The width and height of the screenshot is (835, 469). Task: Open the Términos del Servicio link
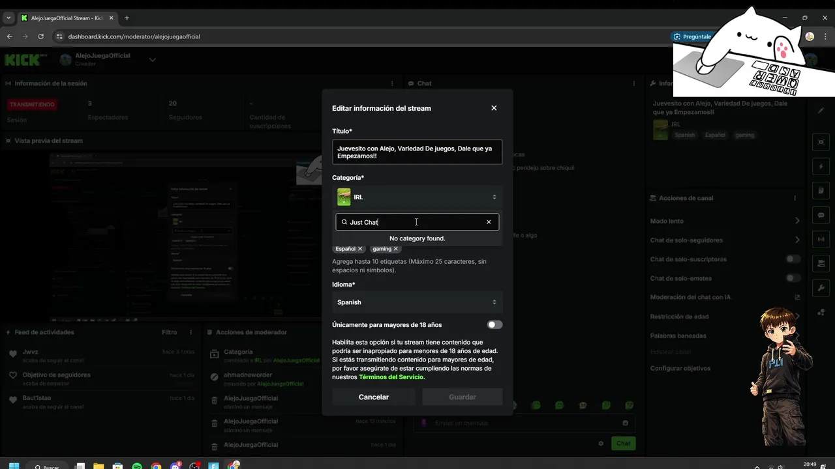pos(391,377)
